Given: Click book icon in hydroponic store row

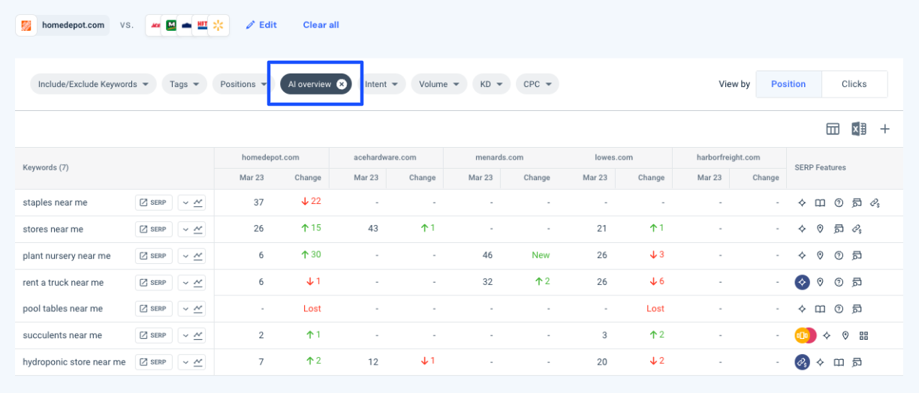Looking at the screenshot, I should [839, 362].
